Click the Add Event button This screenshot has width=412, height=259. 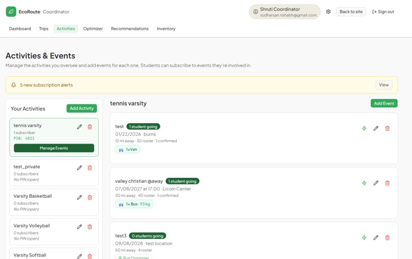(x=384, y=103)
